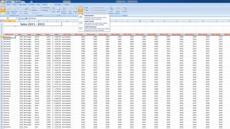This screenshot has height=129, width=230.
Task: Click Split window command
Action: tap(86, 8)
